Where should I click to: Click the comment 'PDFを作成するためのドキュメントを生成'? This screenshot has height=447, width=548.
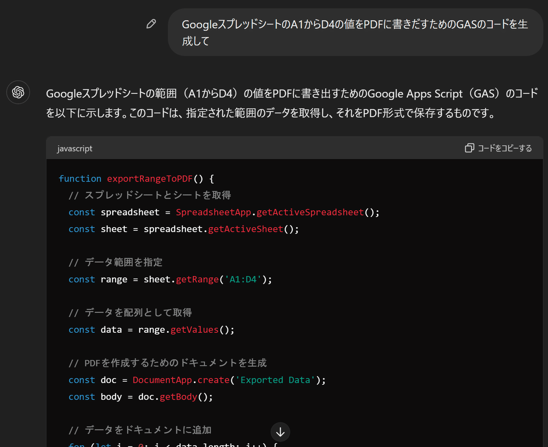click(168, 363)
